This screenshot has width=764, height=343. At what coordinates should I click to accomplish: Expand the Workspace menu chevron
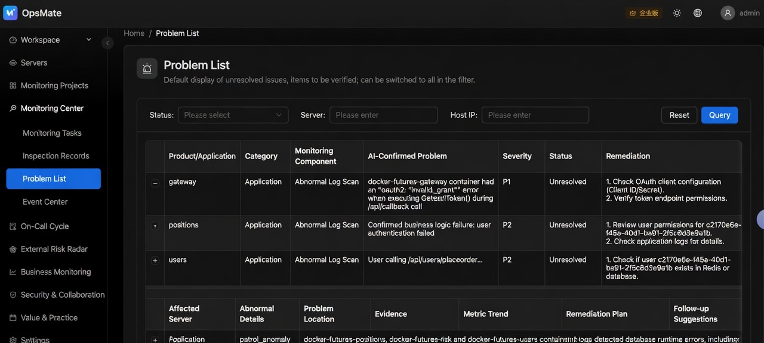89,40
